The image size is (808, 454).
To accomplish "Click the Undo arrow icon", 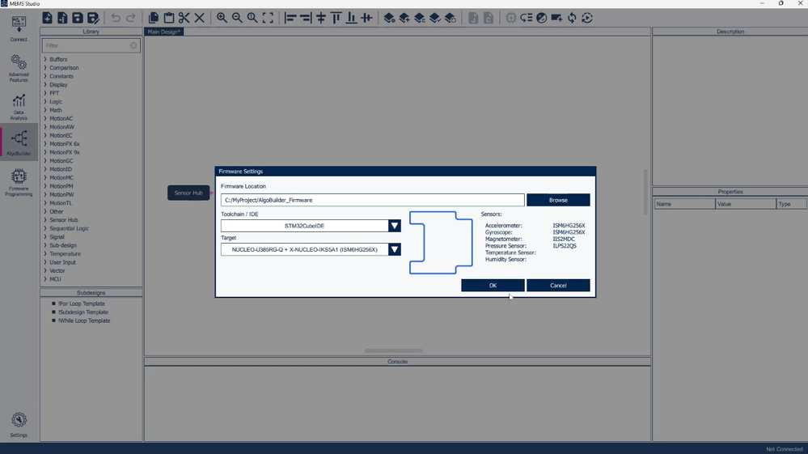I will [x=116, y=18].
